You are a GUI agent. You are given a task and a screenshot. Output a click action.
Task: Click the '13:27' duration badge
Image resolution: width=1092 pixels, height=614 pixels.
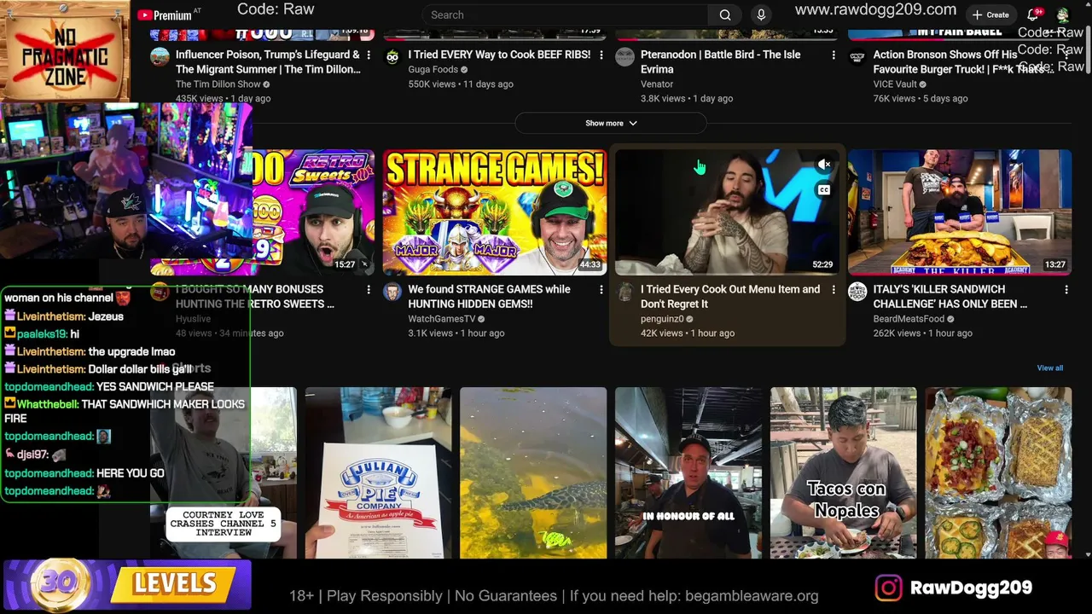tap(1055, 265)
